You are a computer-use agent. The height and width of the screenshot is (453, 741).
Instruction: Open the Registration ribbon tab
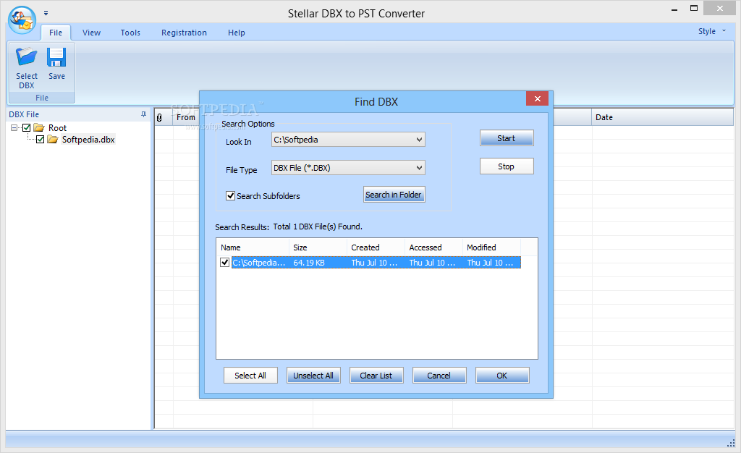tap(185, 33)
